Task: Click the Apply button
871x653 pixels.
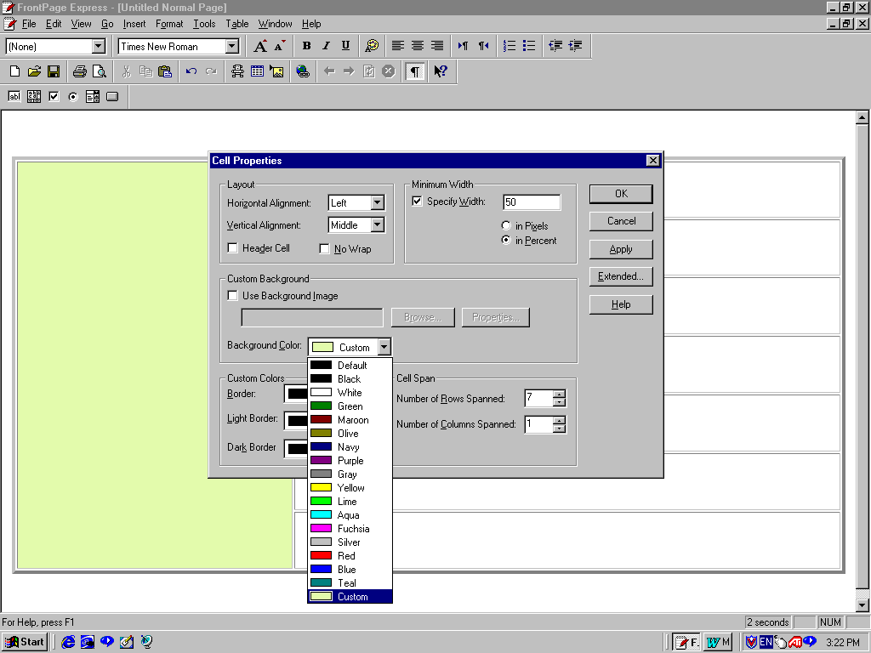Action: coord(621,249)
